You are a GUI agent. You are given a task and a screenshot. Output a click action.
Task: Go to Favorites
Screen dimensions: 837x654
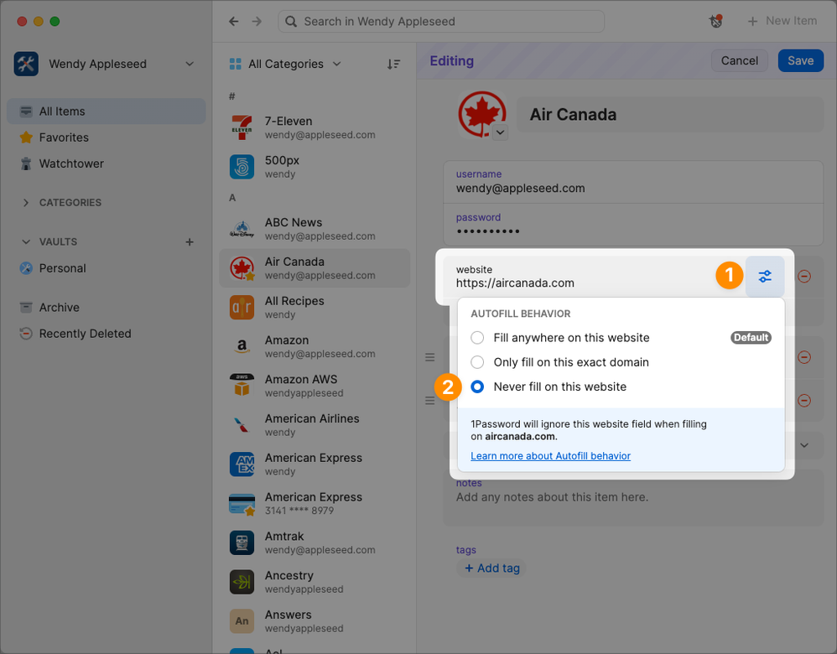click(x=107, y=138)
